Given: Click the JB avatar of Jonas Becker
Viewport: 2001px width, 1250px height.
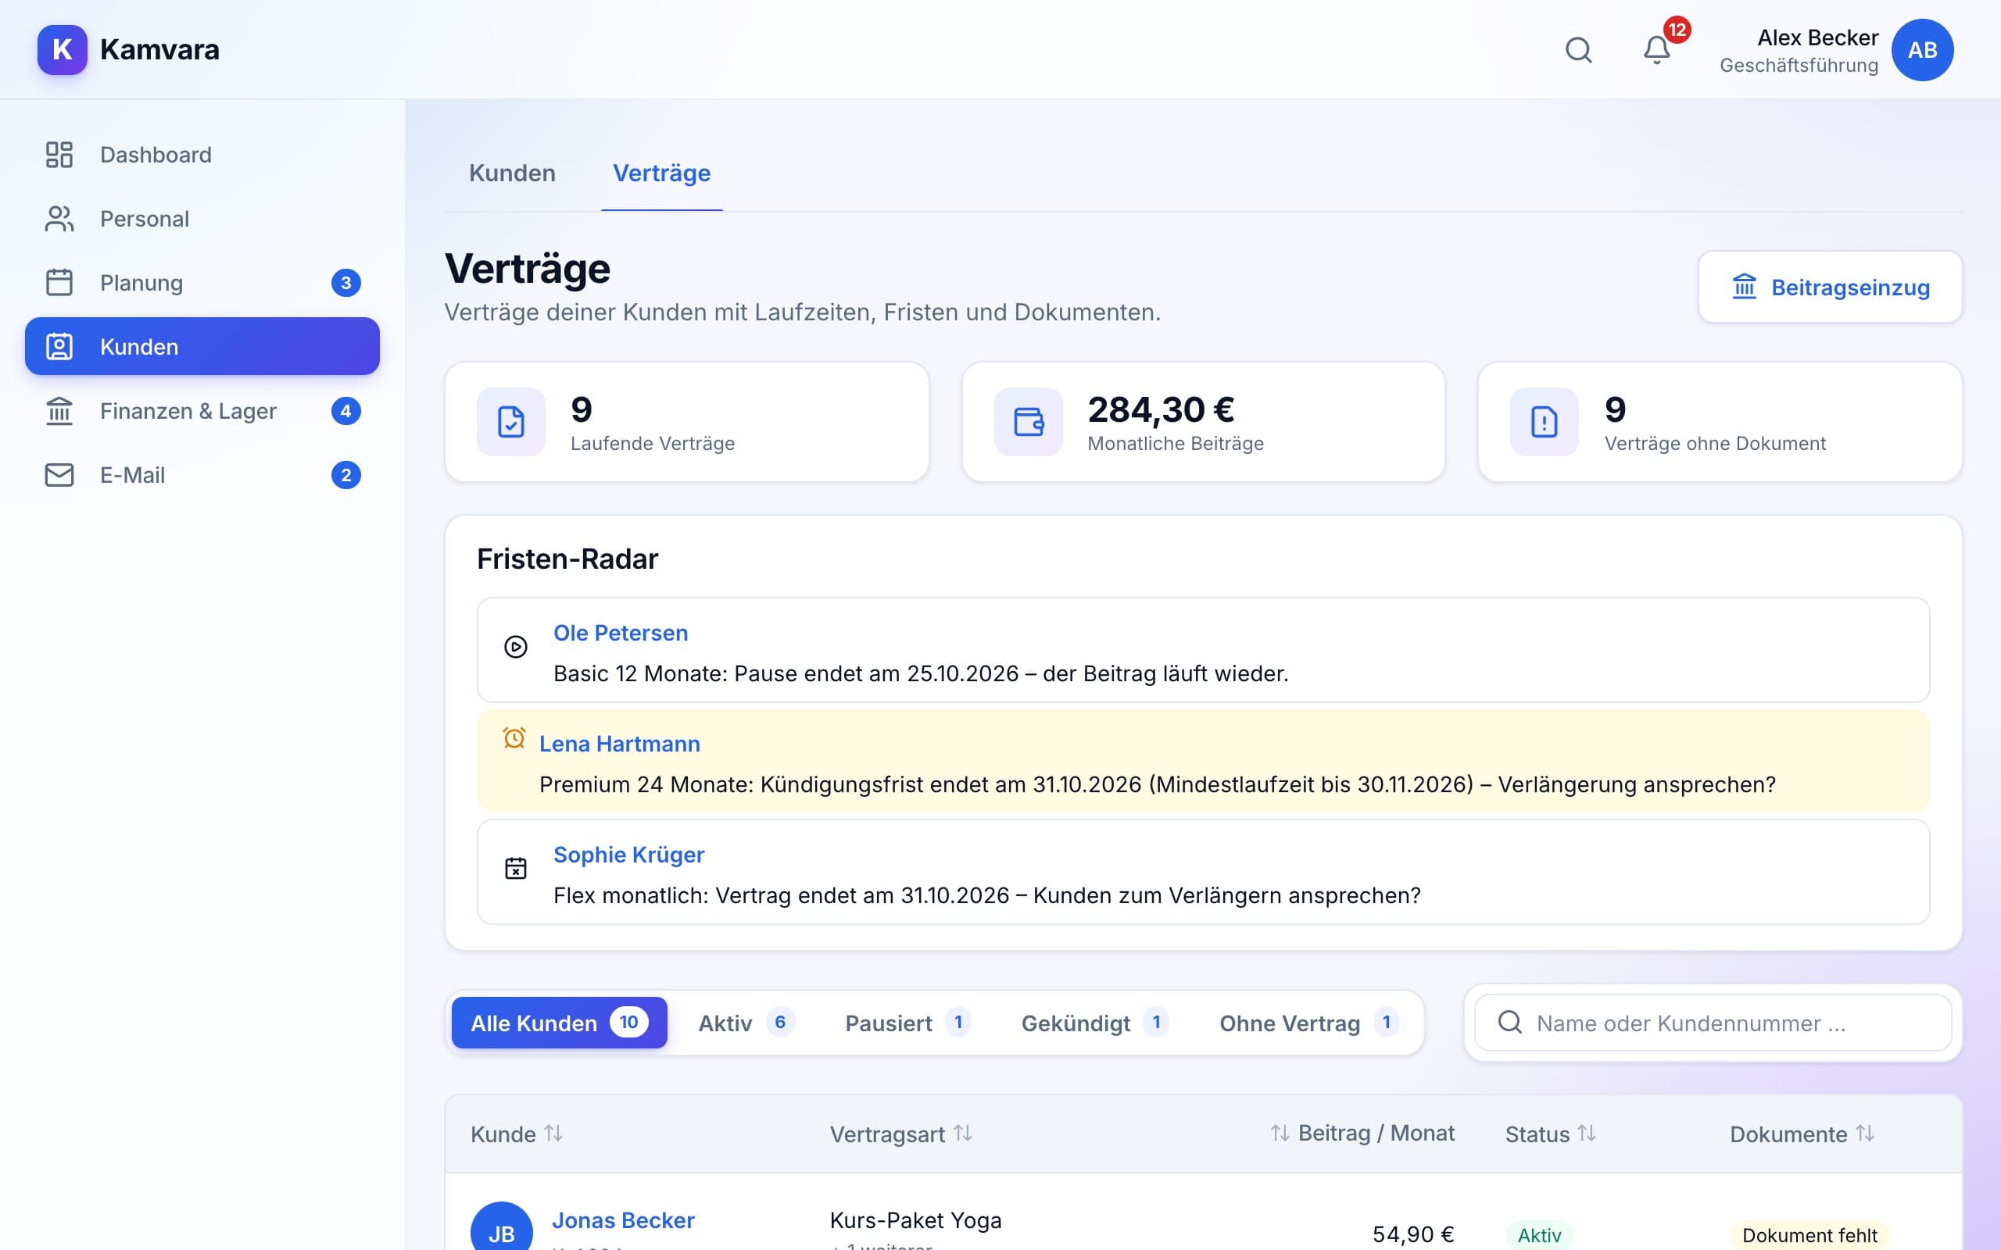Looking at the screenshot, I should pyautogui.click(x=501, y=1232).
